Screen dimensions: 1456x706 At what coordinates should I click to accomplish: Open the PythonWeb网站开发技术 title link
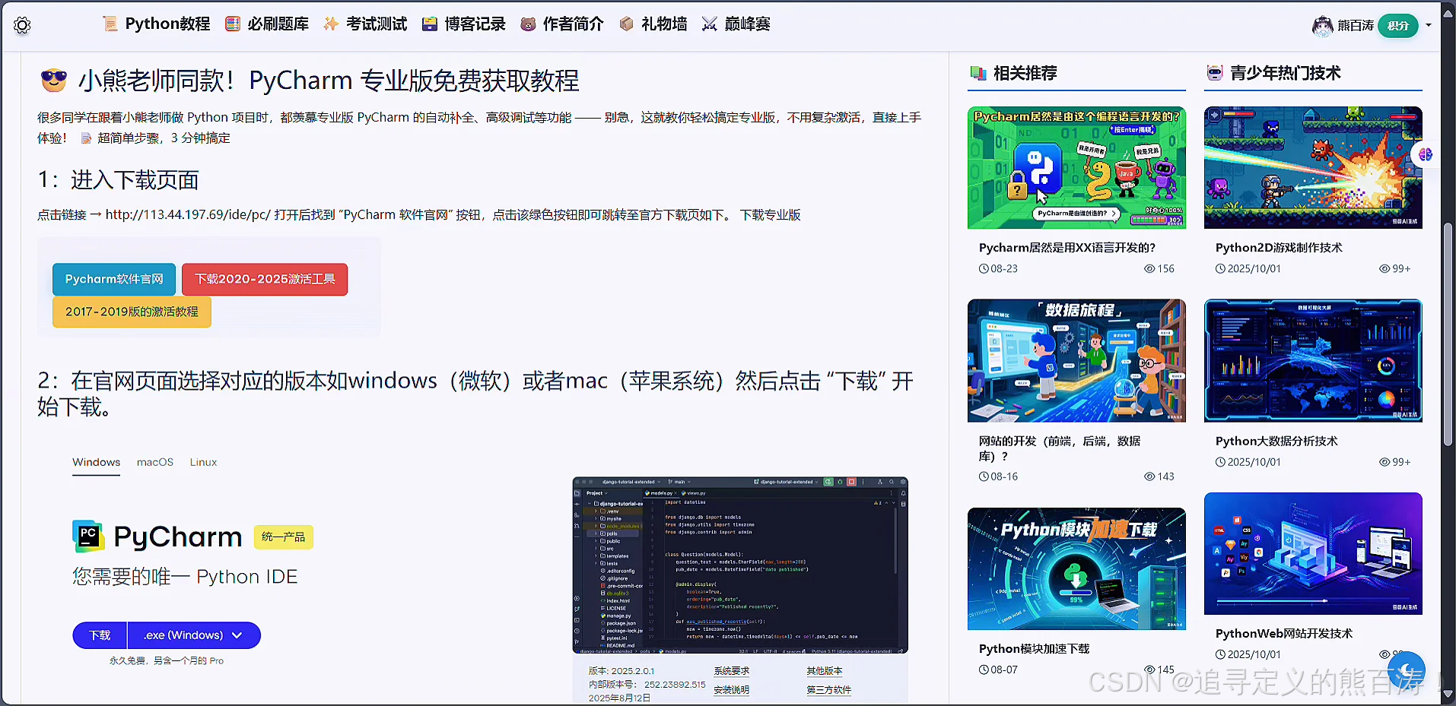(x=1284, y=634)
